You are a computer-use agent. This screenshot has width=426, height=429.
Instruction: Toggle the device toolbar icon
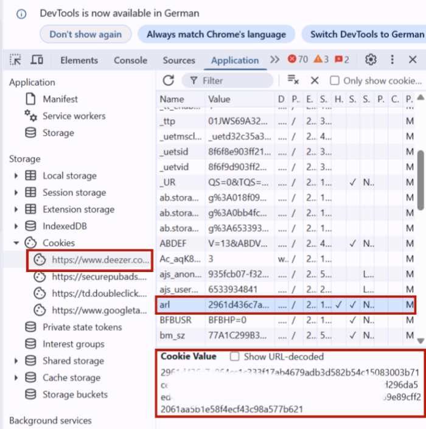pos(37,60)
